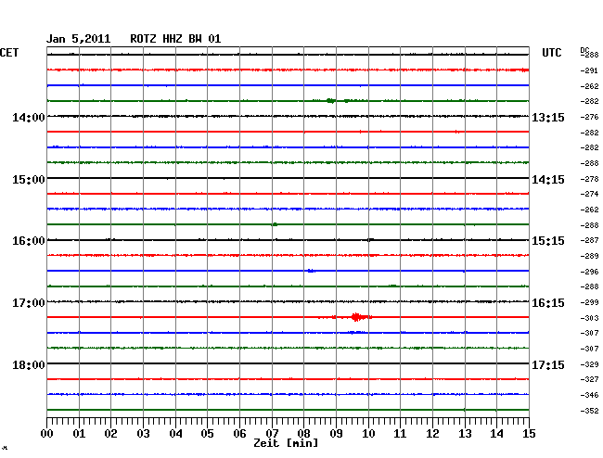
Task: Click the date label Jan 5,2011
Action: tap(79, 39)
